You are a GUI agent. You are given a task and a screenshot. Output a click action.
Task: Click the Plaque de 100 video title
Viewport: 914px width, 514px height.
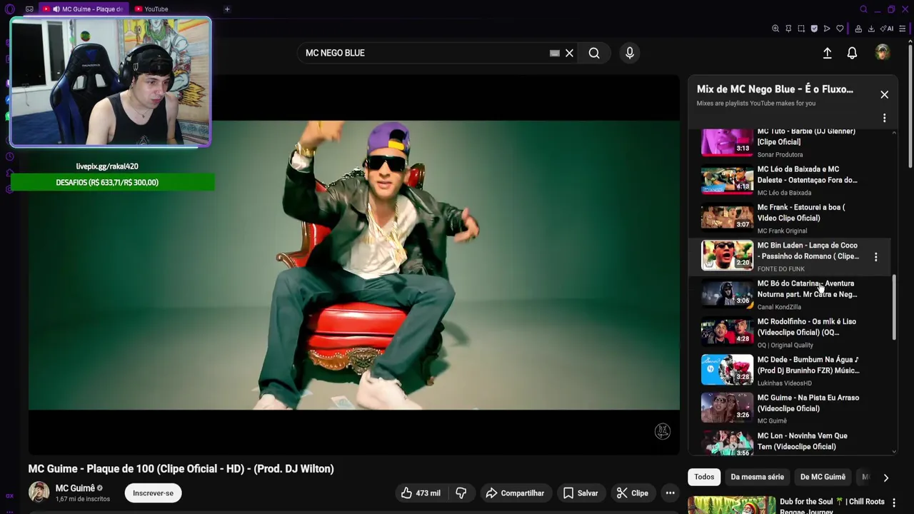[181, 468]
